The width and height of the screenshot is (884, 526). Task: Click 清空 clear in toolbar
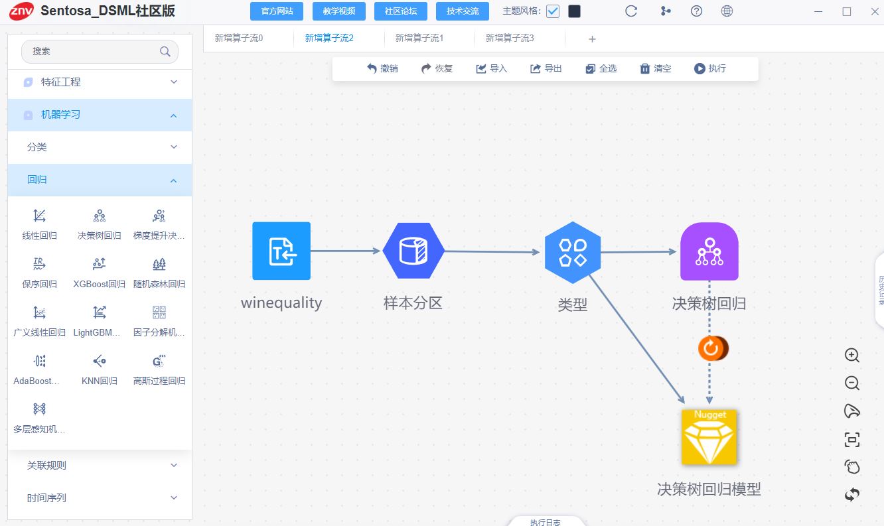[x=655, y=68]
